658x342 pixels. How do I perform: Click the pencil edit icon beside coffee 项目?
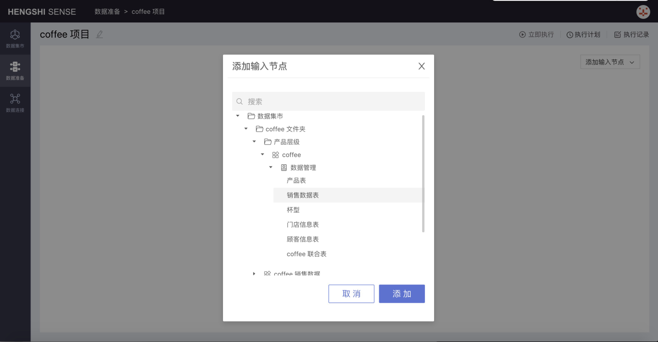point(100,34)
